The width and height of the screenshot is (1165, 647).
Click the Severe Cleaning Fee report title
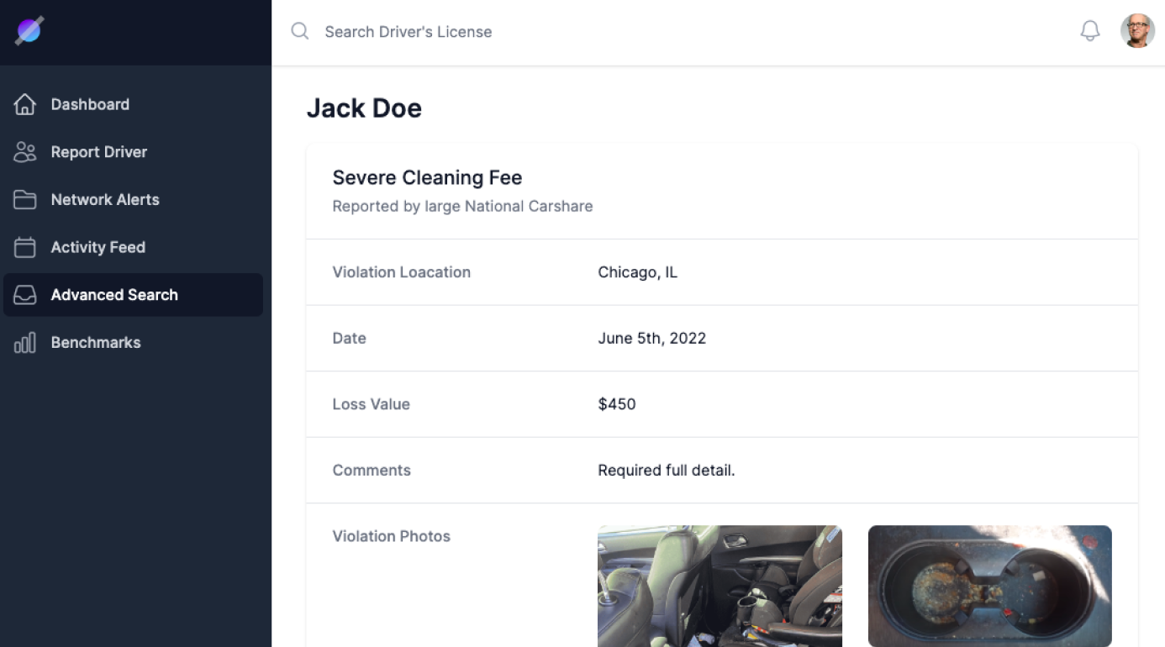coord(427,178)
